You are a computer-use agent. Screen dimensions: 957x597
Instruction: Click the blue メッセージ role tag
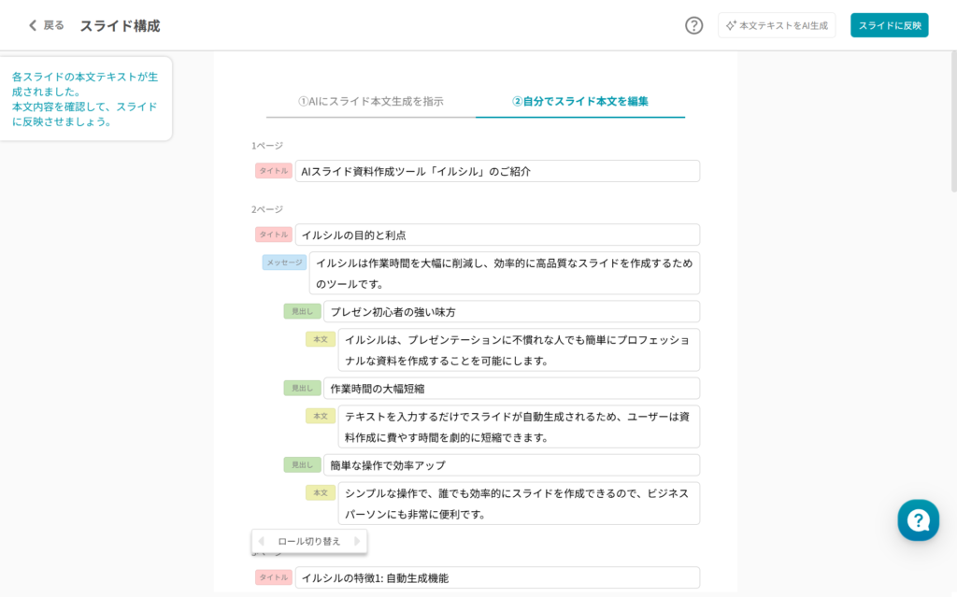click(284, 263)
